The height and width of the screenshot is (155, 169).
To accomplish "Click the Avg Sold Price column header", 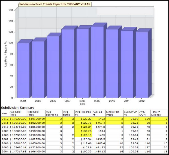I will [18, 113].
